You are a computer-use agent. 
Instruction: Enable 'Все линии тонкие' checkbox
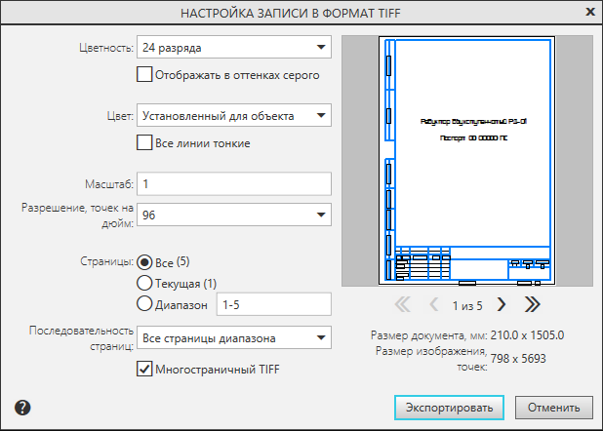(145, 143)
